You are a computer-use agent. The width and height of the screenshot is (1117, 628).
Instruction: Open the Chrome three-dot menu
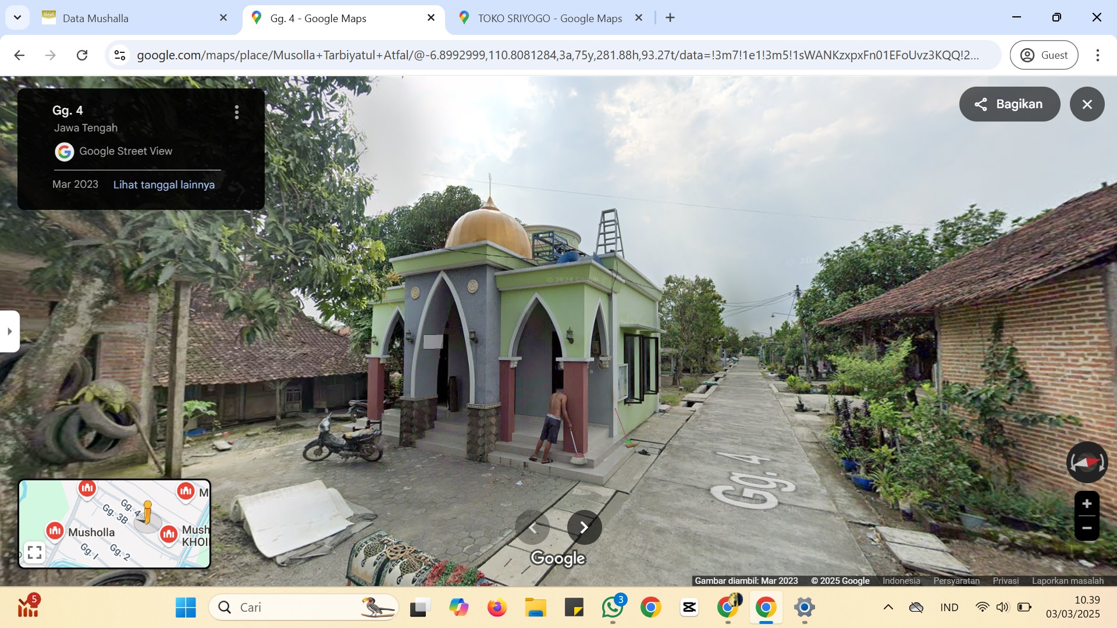point(1097,55)
